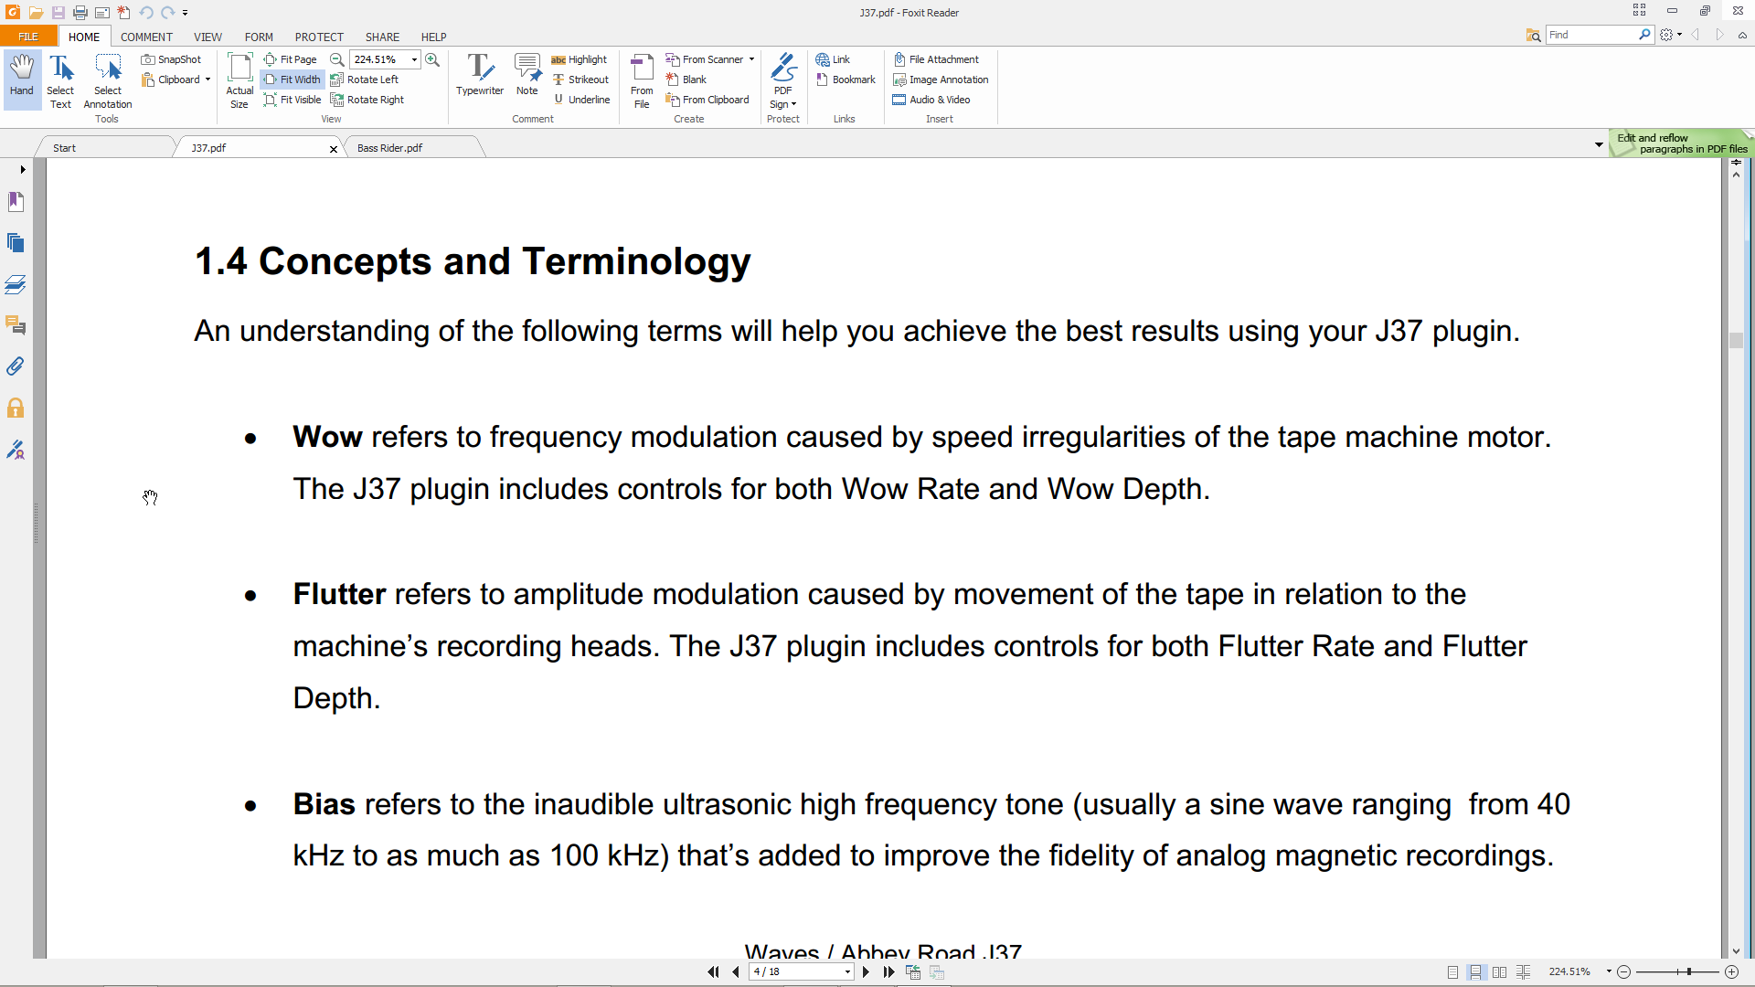Open the comments panel in sidebar
Image resolution: width=1755 pixels, height=987 pixels.
[x=16, y=325]
